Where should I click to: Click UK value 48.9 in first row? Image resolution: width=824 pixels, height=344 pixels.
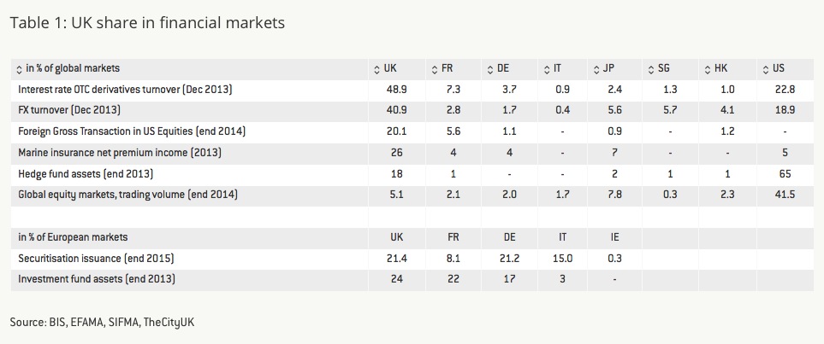click(397, 90)
